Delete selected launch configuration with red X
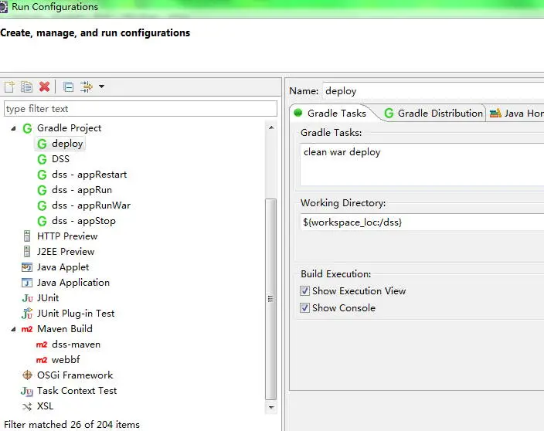This screenshot has width=544, height=431. point(44,87)
